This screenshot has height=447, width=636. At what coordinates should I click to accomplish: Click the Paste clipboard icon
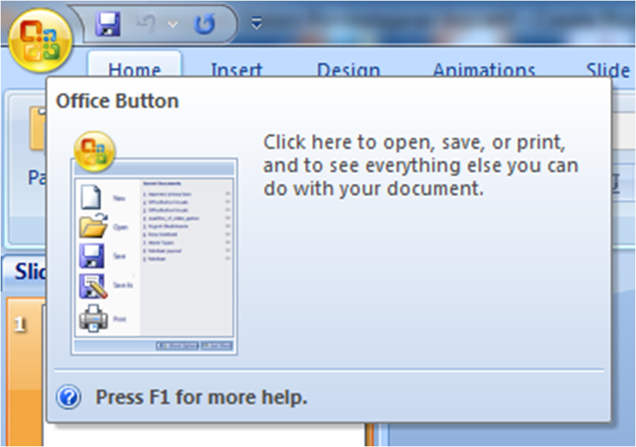(36, 130)
